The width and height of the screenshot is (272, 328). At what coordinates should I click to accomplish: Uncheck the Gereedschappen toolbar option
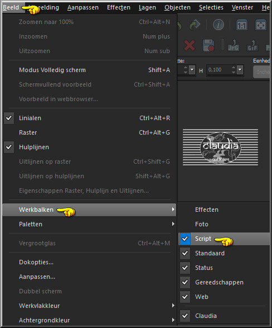(185, 282)
